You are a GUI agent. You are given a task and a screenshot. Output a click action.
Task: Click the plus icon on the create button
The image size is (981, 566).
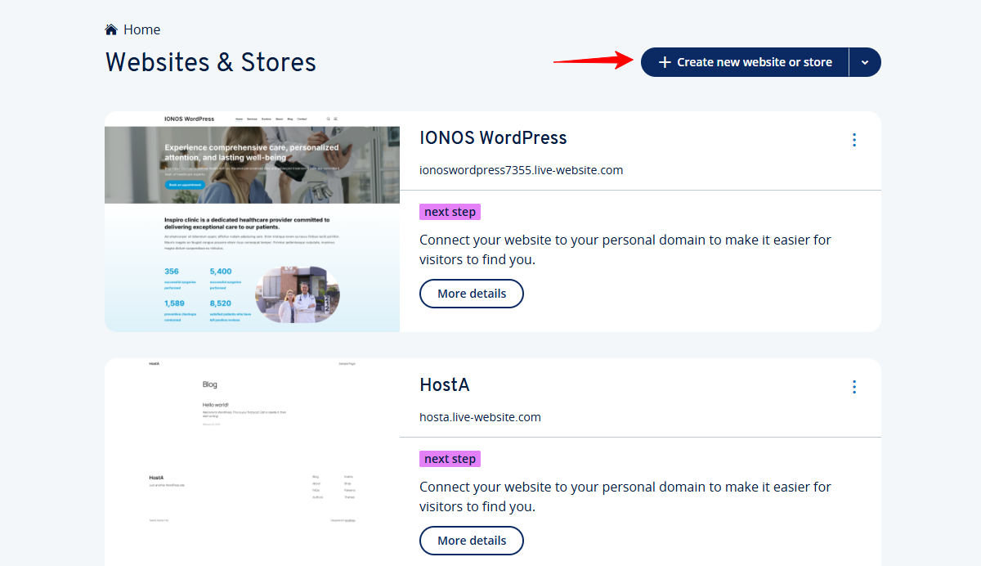pos(665,62)
